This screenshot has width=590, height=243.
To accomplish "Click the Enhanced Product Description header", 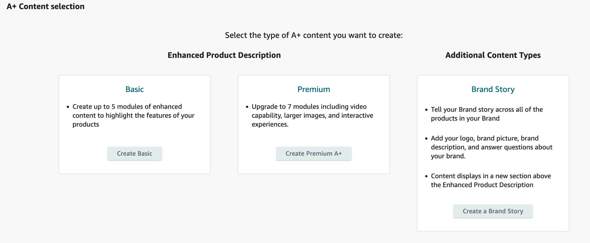I will 224,55.
